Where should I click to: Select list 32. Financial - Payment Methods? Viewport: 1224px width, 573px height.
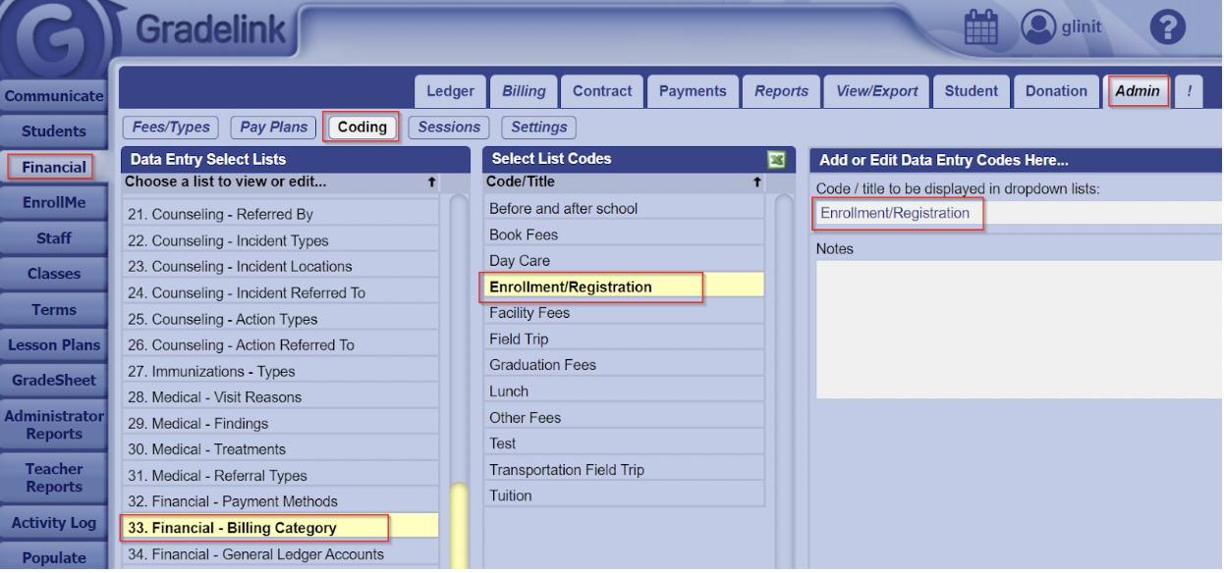[280, 501]
